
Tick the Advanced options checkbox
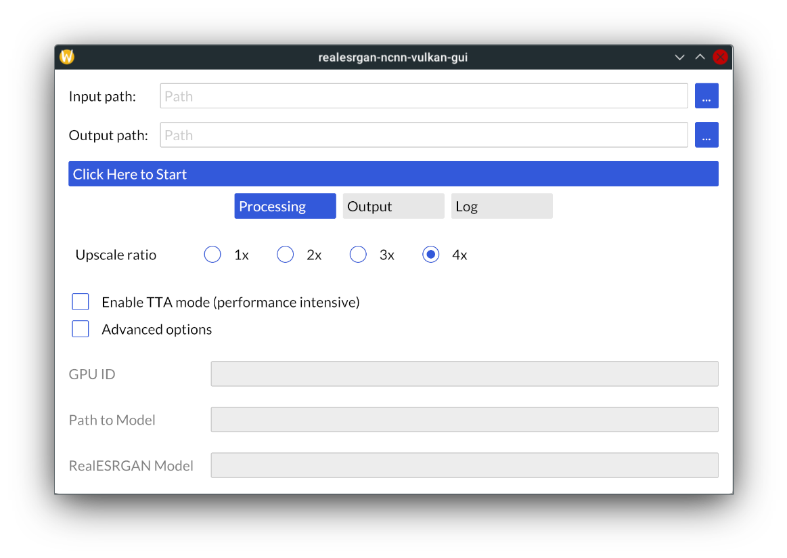tap(81, 329)
